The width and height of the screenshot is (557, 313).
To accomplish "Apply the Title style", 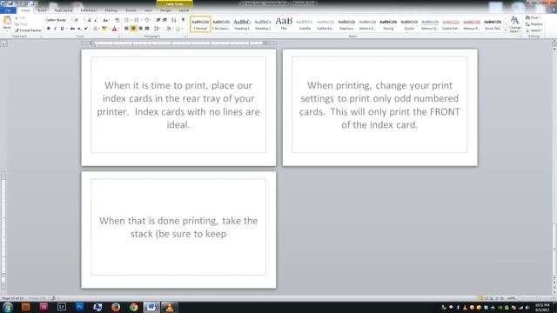I will [284, 23].
